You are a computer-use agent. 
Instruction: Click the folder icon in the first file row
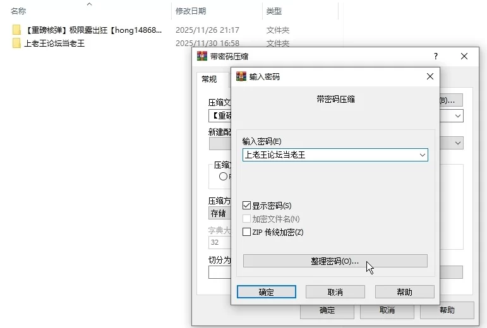coord(16,30)
